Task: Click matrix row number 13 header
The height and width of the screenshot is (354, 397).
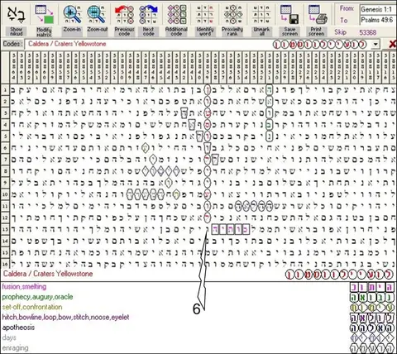Action: click(x=5, y=229)
